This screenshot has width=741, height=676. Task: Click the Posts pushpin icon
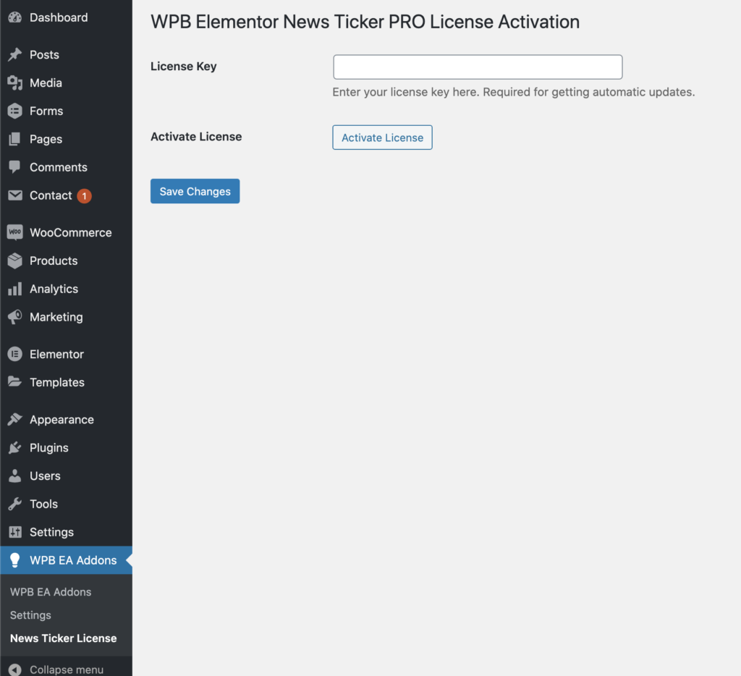point(14,54)
